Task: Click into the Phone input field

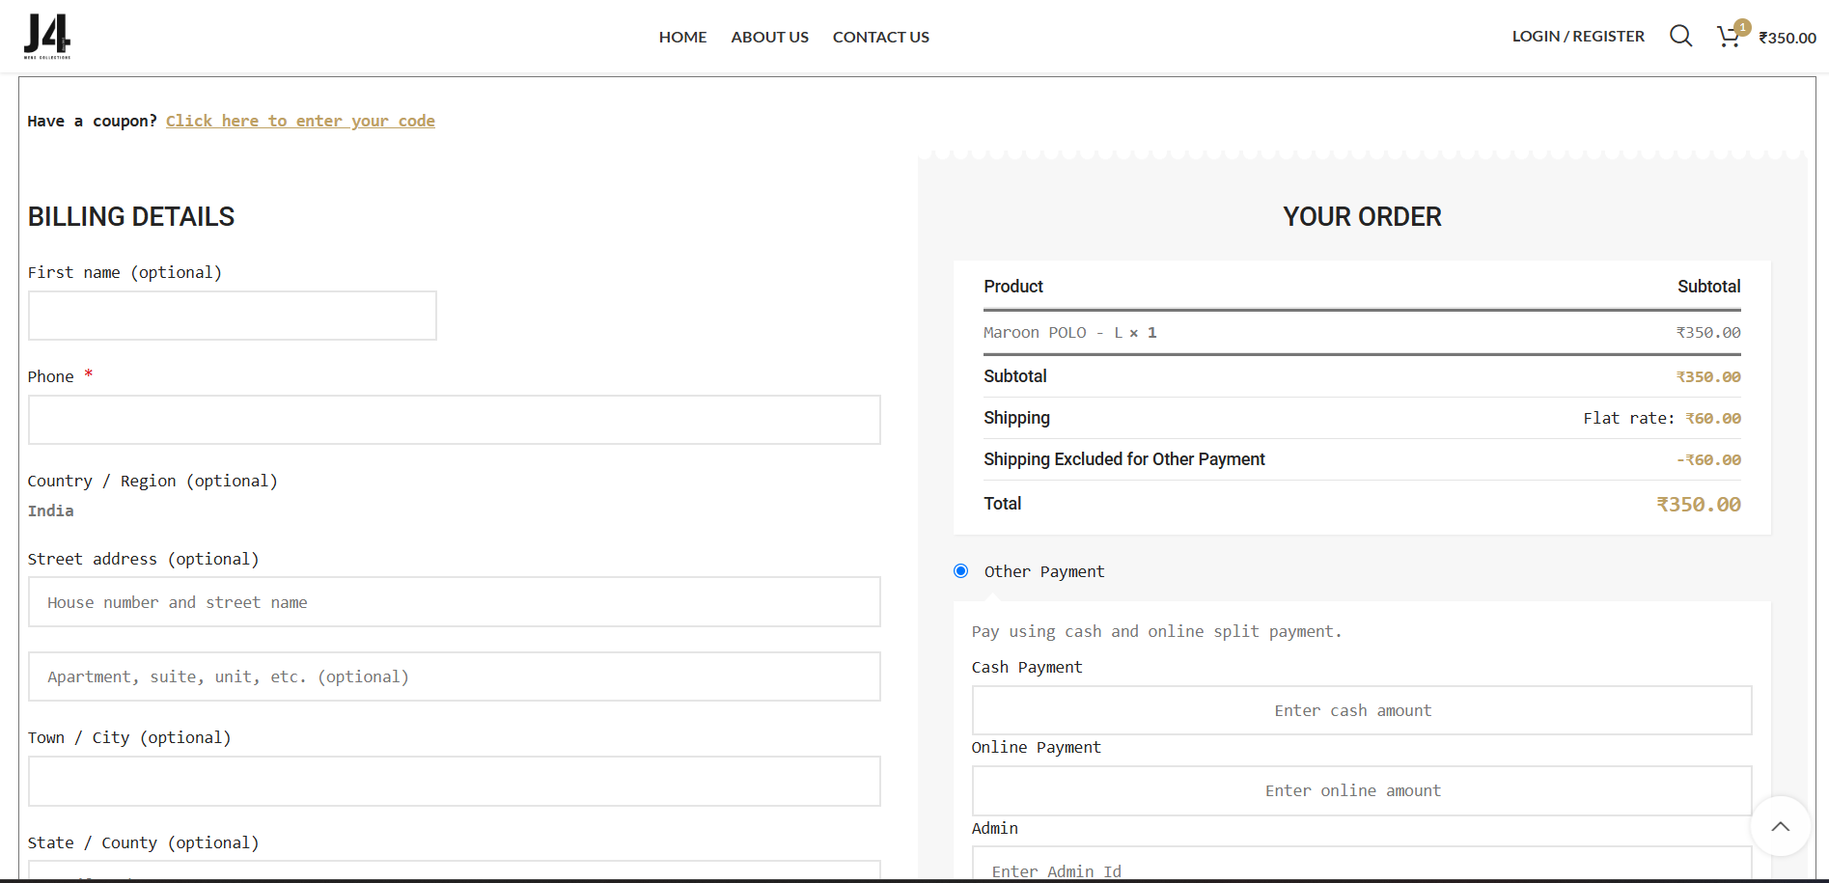Action: tap(454, 420)
